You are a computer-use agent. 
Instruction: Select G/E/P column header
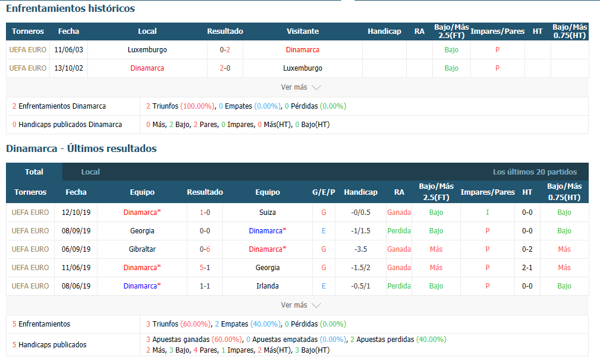coord(323,192)
